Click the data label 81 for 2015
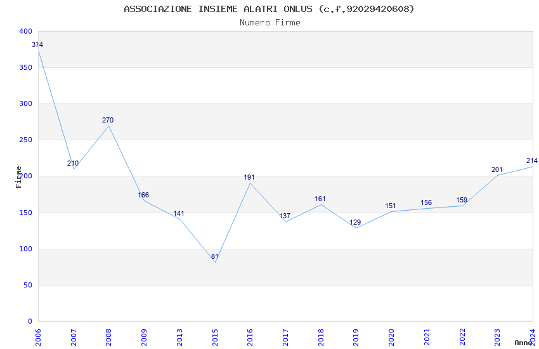This screenshot has width=539, height=349. (x=214, y=256)
